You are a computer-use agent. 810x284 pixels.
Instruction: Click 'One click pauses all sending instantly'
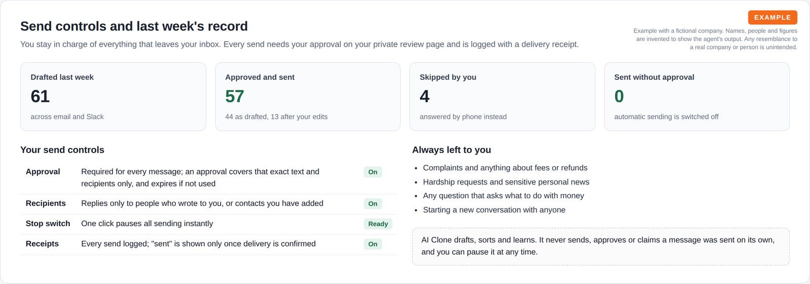click(x=147, y=224)
